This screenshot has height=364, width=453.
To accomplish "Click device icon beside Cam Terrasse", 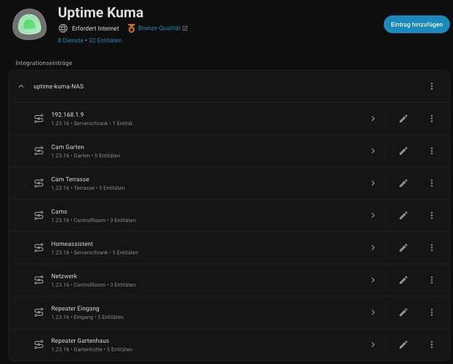I will [39, 183].
